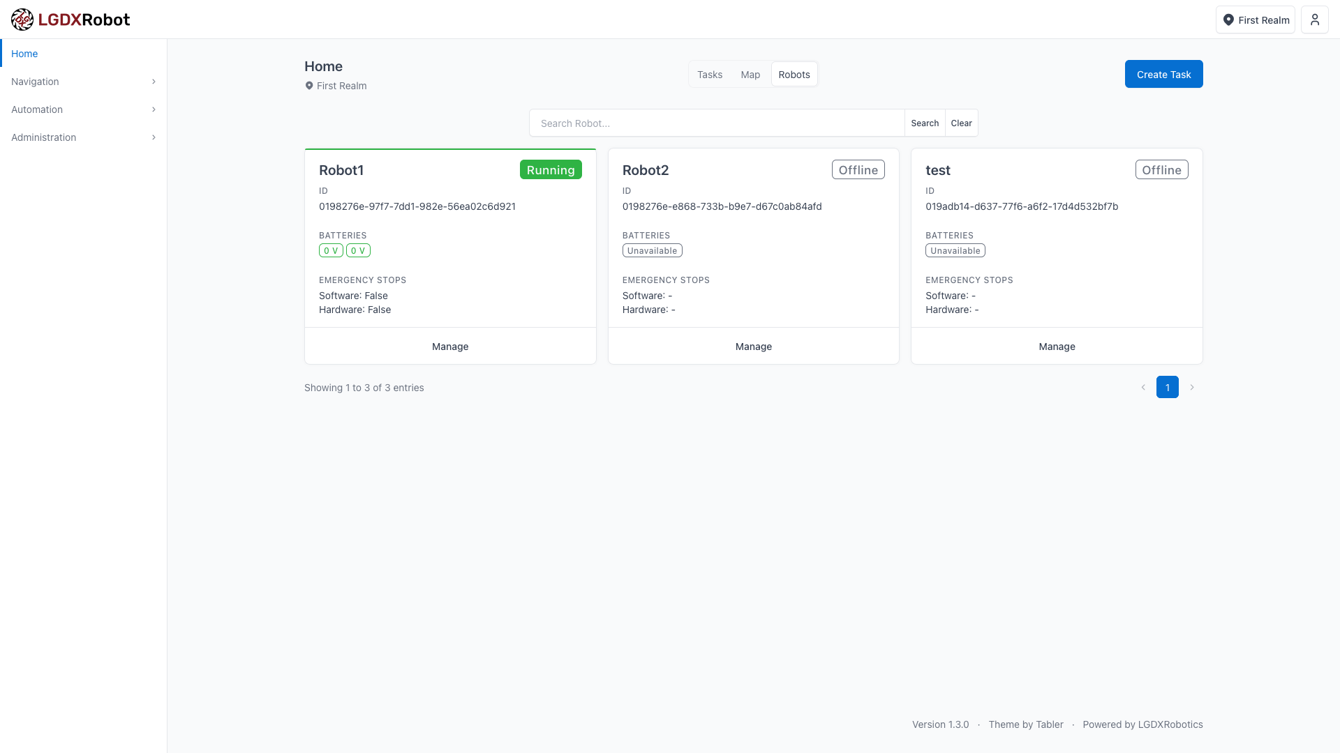This screenshot has height=753, width=1340.
Task: Click the LGDXRobot logo icon
Action: click(22, 20)
